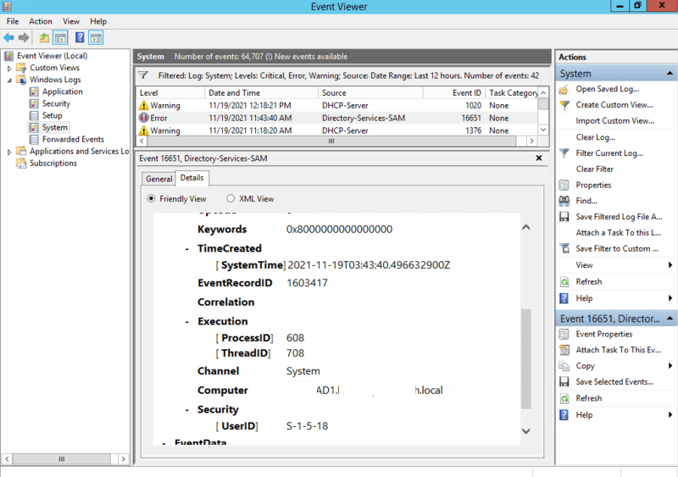Expand the Custom Views tree node
This screenshot has width=678, height=477.
(9, 69)
